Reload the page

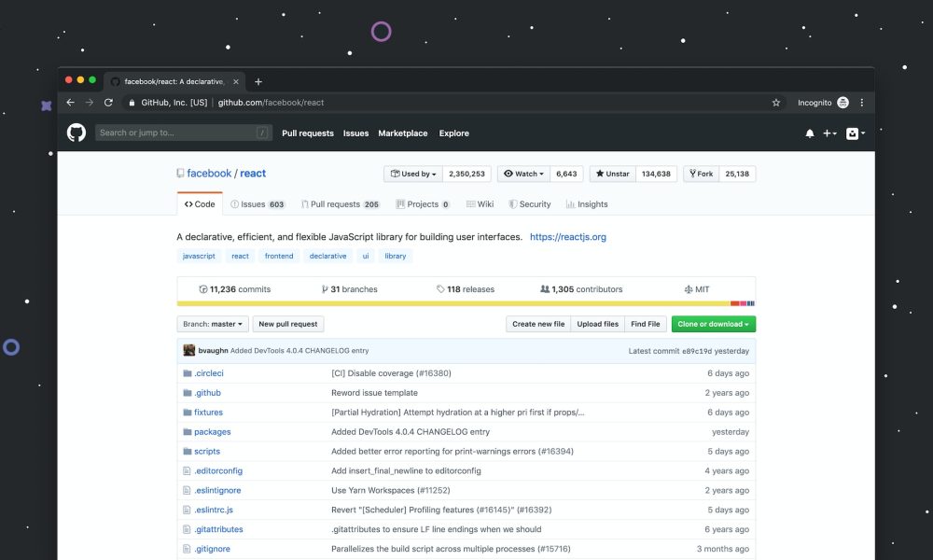click(x=108, y=103)
